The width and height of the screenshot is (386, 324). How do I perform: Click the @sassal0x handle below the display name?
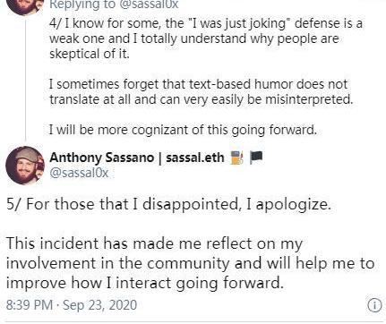(79, 173)
